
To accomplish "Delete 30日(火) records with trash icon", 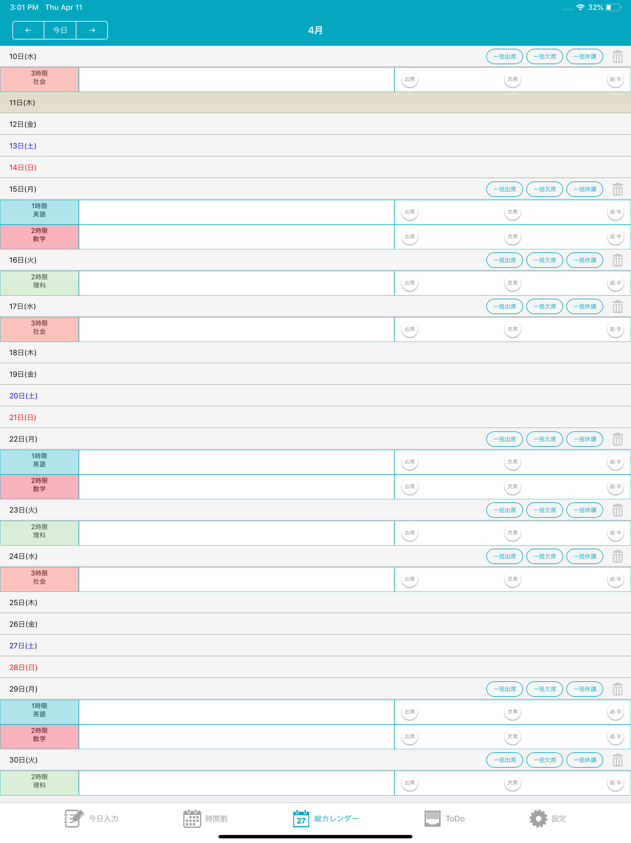I will [x=617, y=760].
